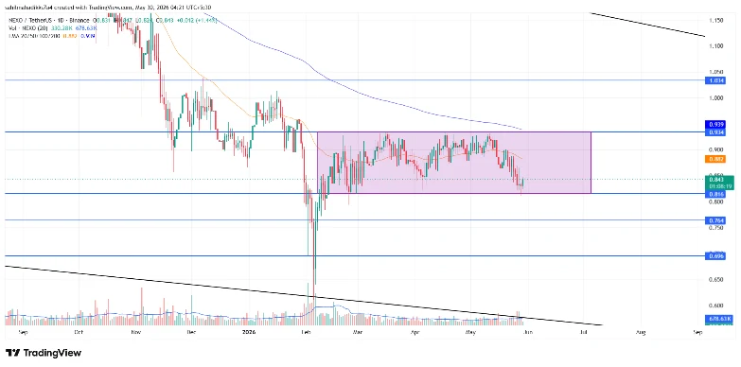Click the 2026 label on time axis
Viewport: 741px width, 367px height.
click(248, 333)
